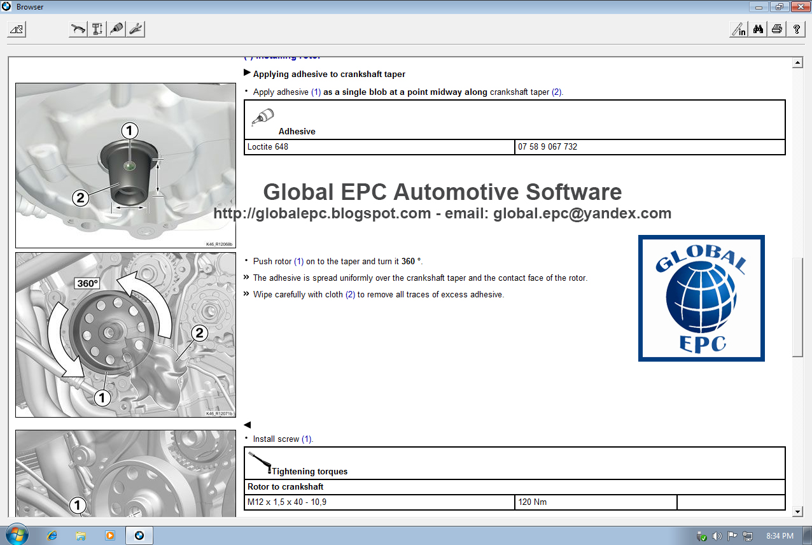The height and width of the screenshot is (545, 812).
Task: Select the grease gun tool icon
Action: (135, 29)
